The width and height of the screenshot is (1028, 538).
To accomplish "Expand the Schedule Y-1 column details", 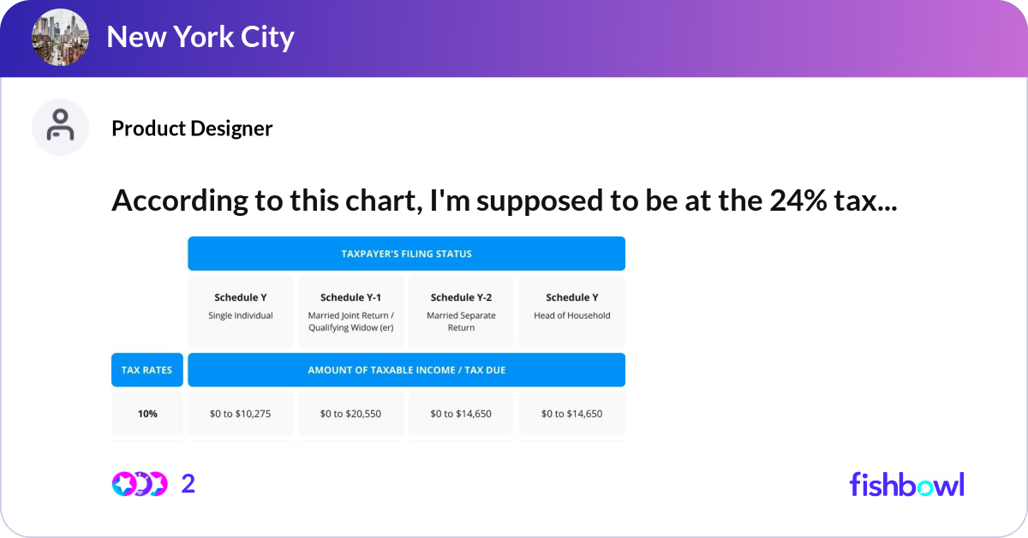I will [350, 311].
